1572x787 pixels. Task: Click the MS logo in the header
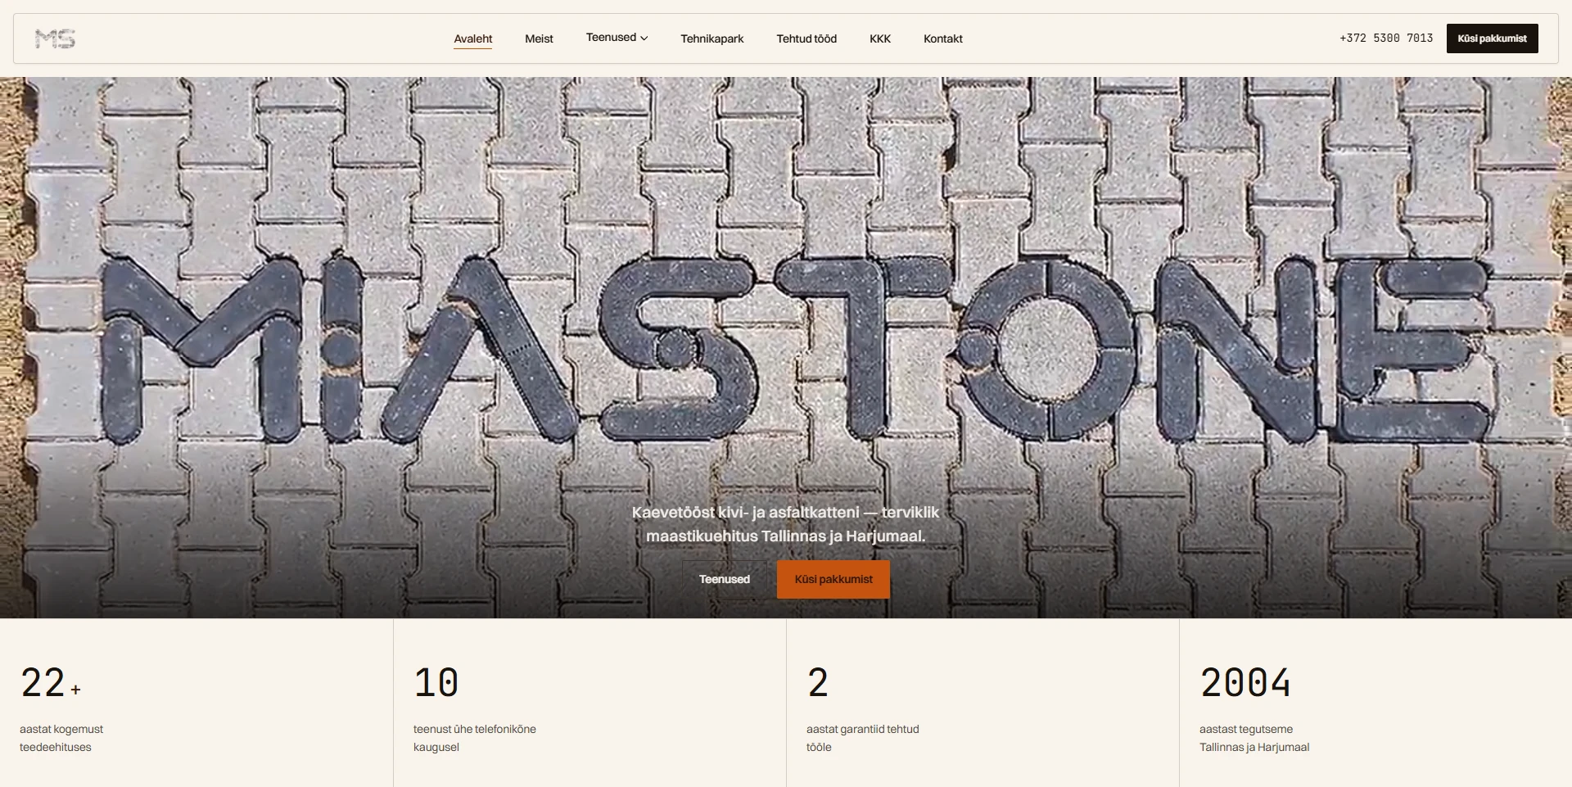tap(55, 38)
